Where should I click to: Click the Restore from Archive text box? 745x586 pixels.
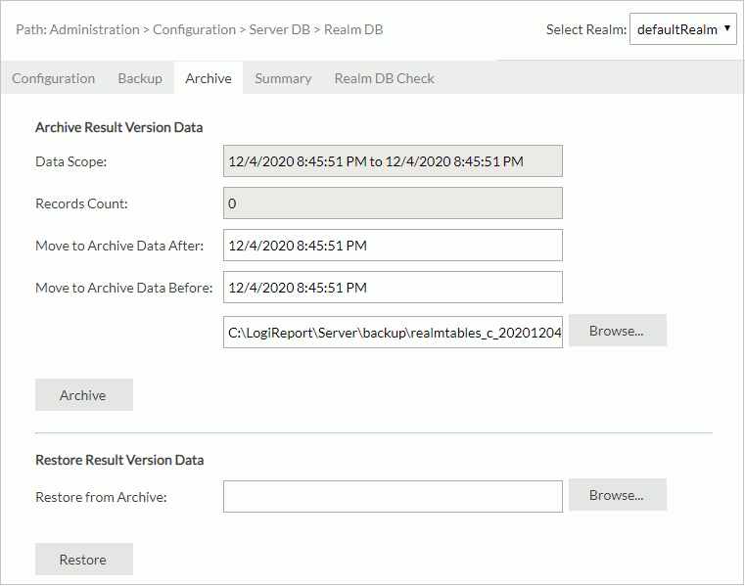tap(393, 496)
